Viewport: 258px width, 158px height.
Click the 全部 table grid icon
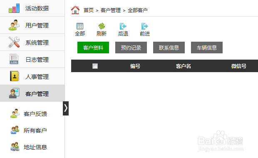pos(80,26)
